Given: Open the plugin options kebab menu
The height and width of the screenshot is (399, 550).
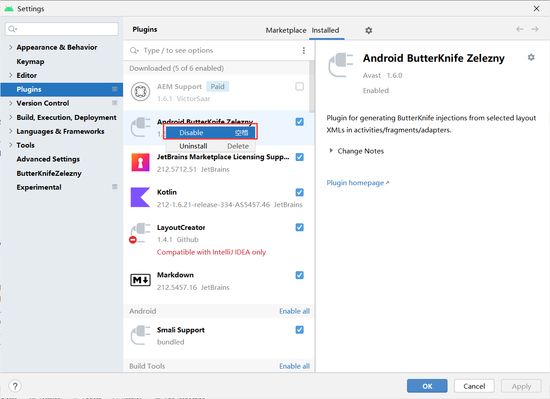Looking at the screenshot, I should point(304,51).
